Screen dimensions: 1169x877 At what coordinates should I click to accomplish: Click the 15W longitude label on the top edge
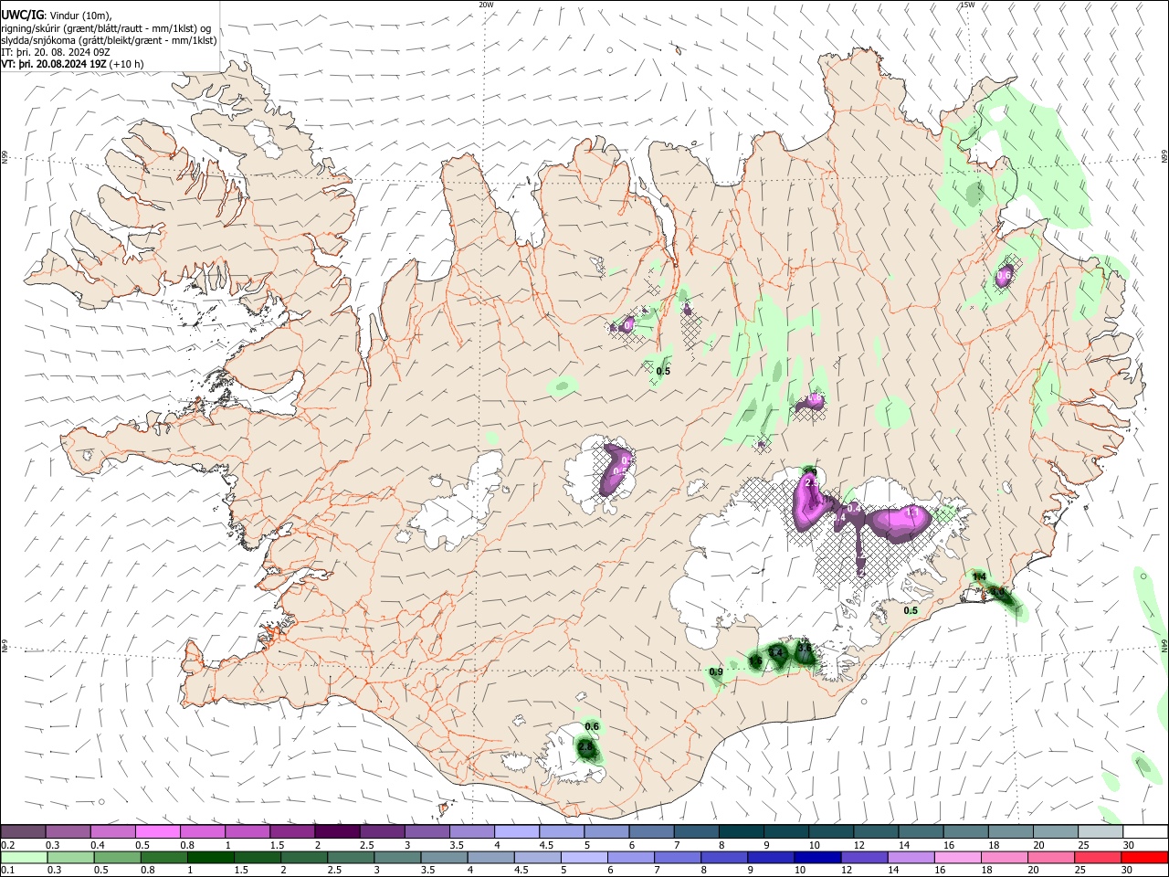point(967,5)
